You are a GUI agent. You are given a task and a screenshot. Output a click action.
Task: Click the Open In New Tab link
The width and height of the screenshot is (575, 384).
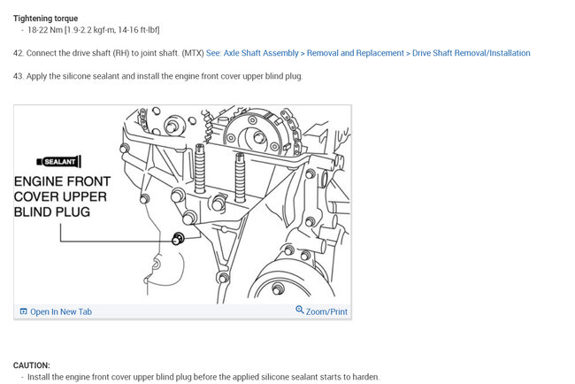point(61,311)
